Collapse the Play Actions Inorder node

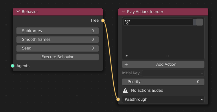click(124, 12)
